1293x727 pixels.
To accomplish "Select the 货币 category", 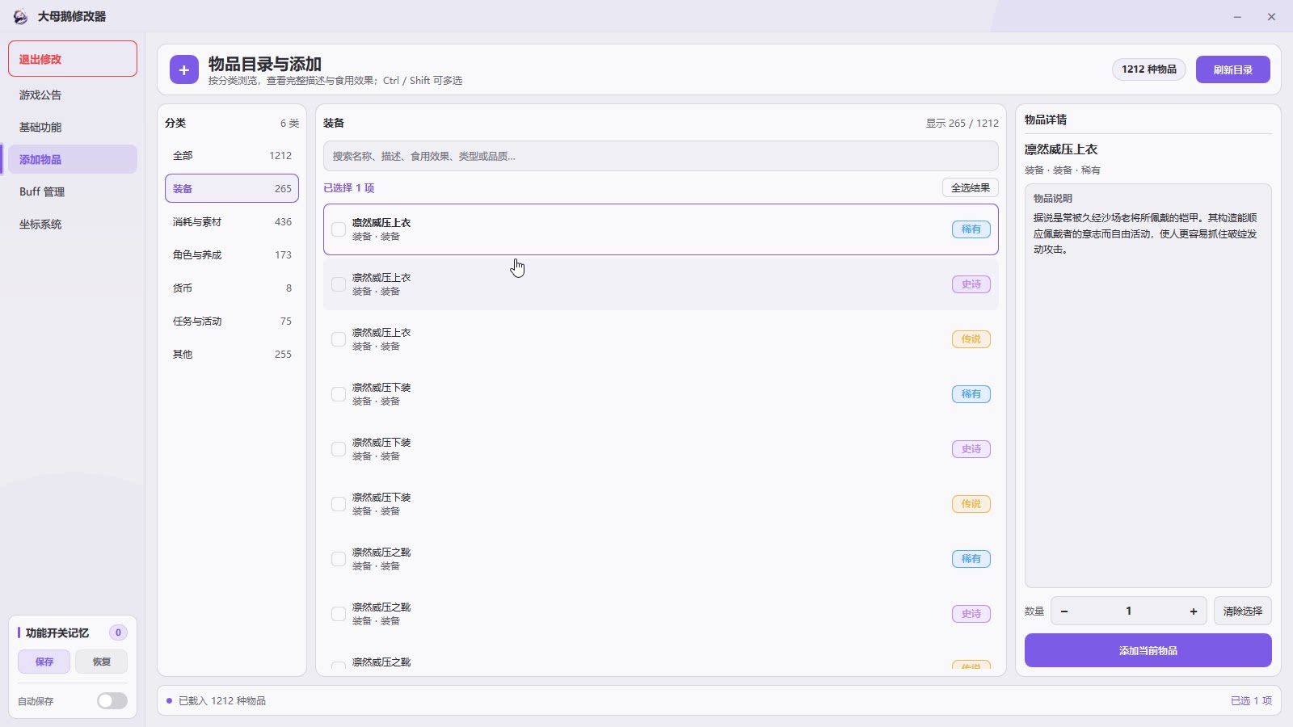I will point(232,288).
